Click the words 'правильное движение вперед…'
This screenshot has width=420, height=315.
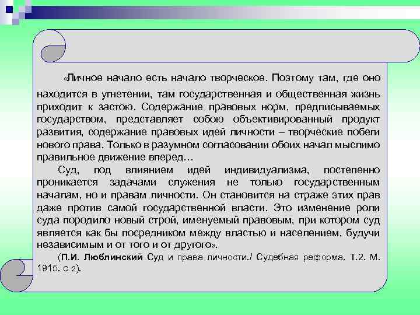pyautogui.click(x=115, y=157)
